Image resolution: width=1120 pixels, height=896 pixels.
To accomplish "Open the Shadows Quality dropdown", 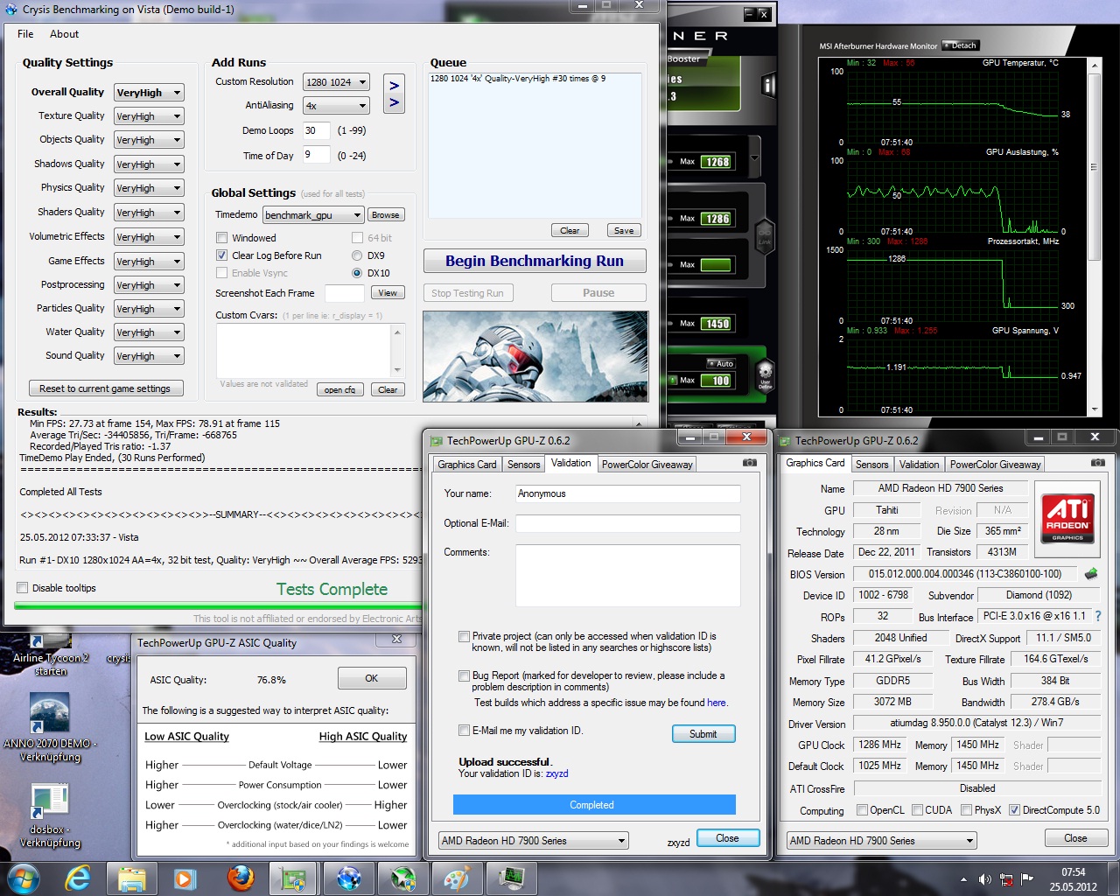I will pos(149,164).
